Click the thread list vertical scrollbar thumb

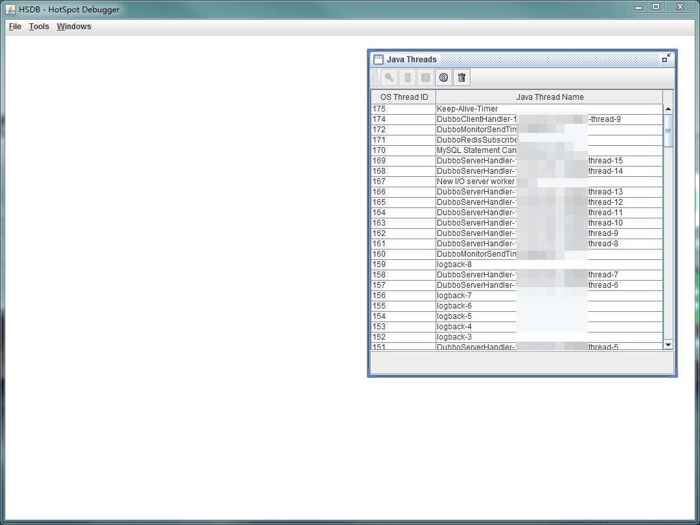click(x=668, y=130)
